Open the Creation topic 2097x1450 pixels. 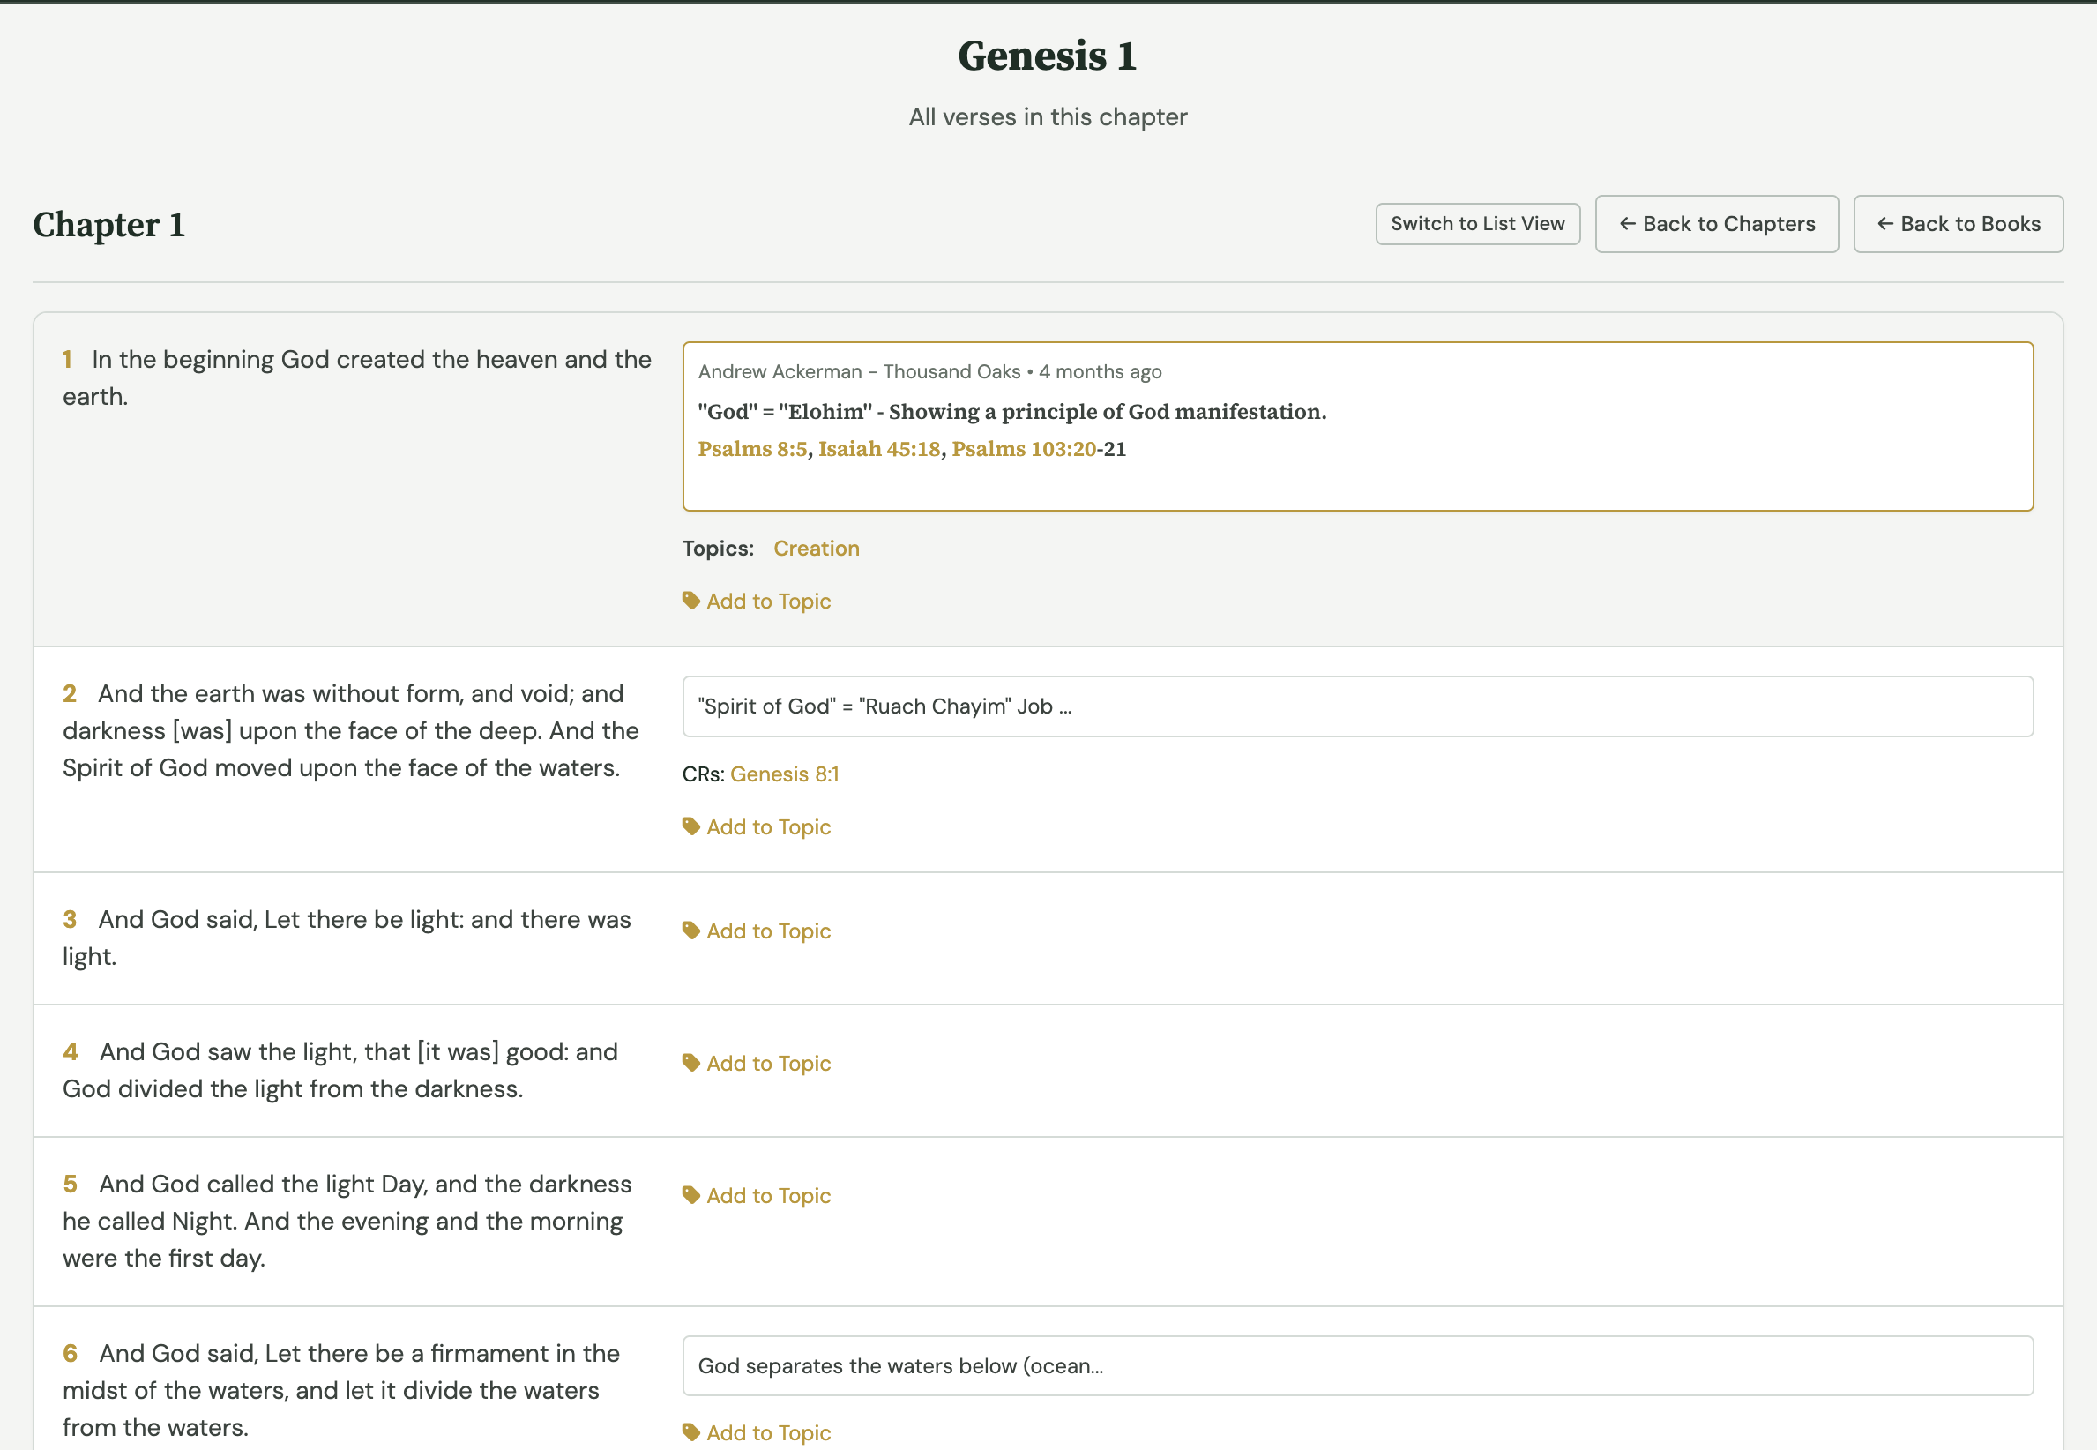pyautogui.click(x=816, y=549)
